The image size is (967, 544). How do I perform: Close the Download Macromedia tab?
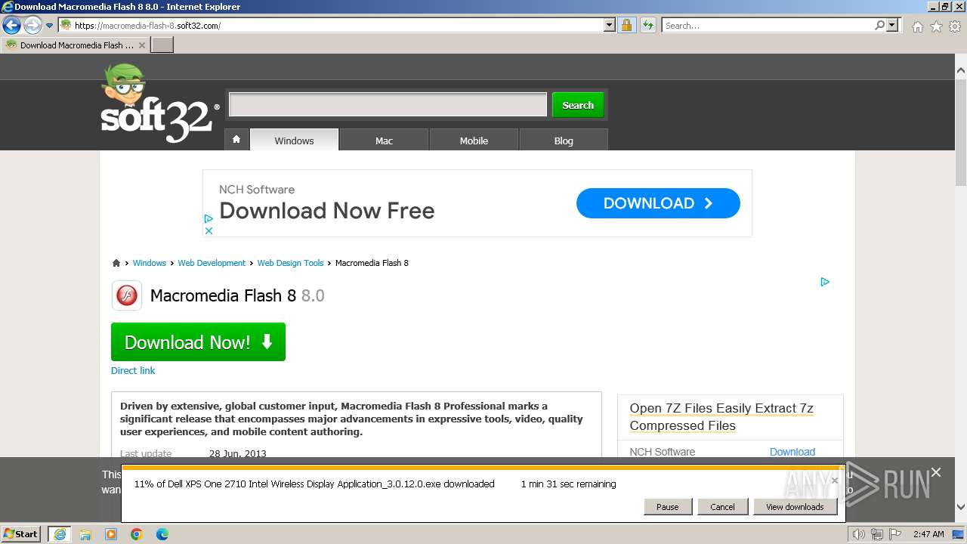click(142, 45)
